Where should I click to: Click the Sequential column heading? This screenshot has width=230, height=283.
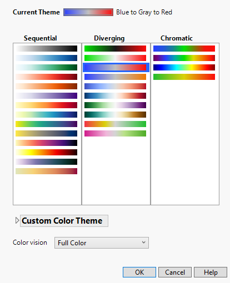pos(40,38)
